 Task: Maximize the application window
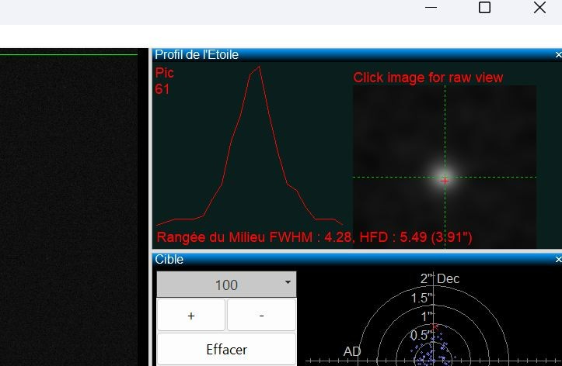click(x=484, y=8)
